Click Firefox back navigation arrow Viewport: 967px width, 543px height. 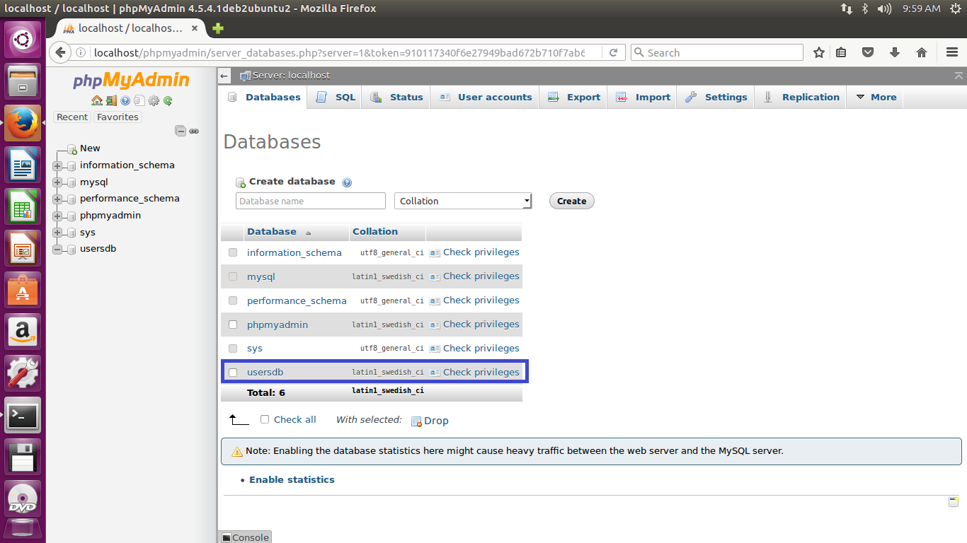(60, 52)
